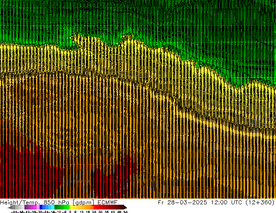Click the legend value label '0'

tap(70, 212)
